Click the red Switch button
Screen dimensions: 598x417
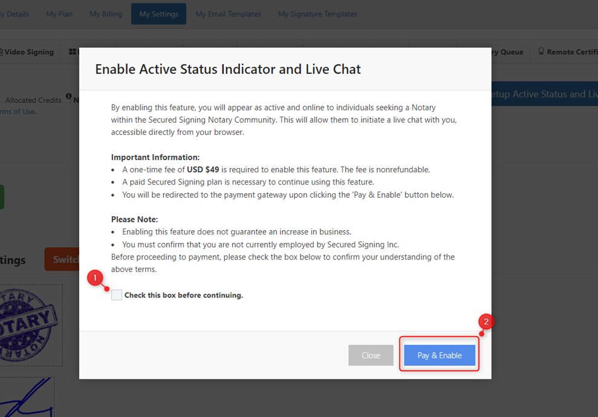click(62, 259)
